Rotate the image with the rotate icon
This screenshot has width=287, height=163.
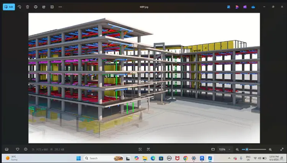(x=20, y=7)
